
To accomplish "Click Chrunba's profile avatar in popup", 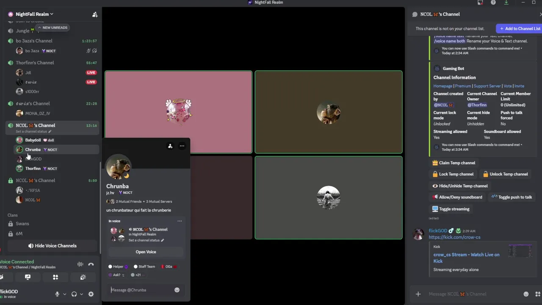I will [x=118, y=168].
